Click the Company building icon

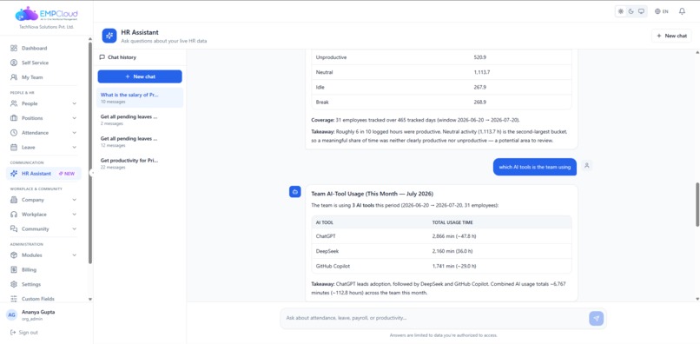tap(14, 200)
